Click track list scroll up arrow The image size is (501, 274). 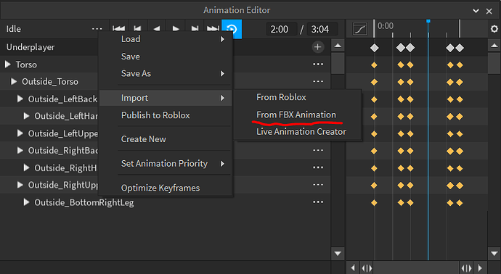(338, 46)
